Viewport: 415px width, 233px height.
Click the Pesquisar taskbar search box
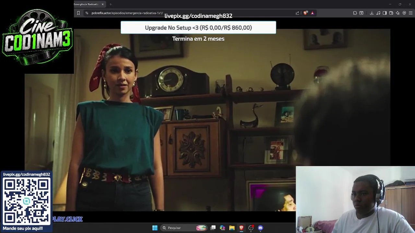point(184,228)
